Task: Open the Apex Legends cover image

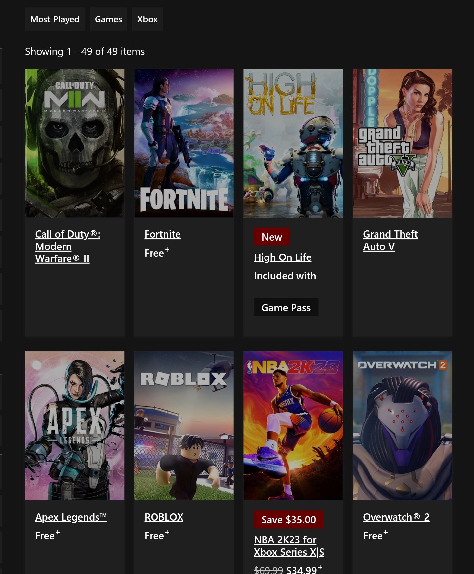Action: tap(74, 426)
